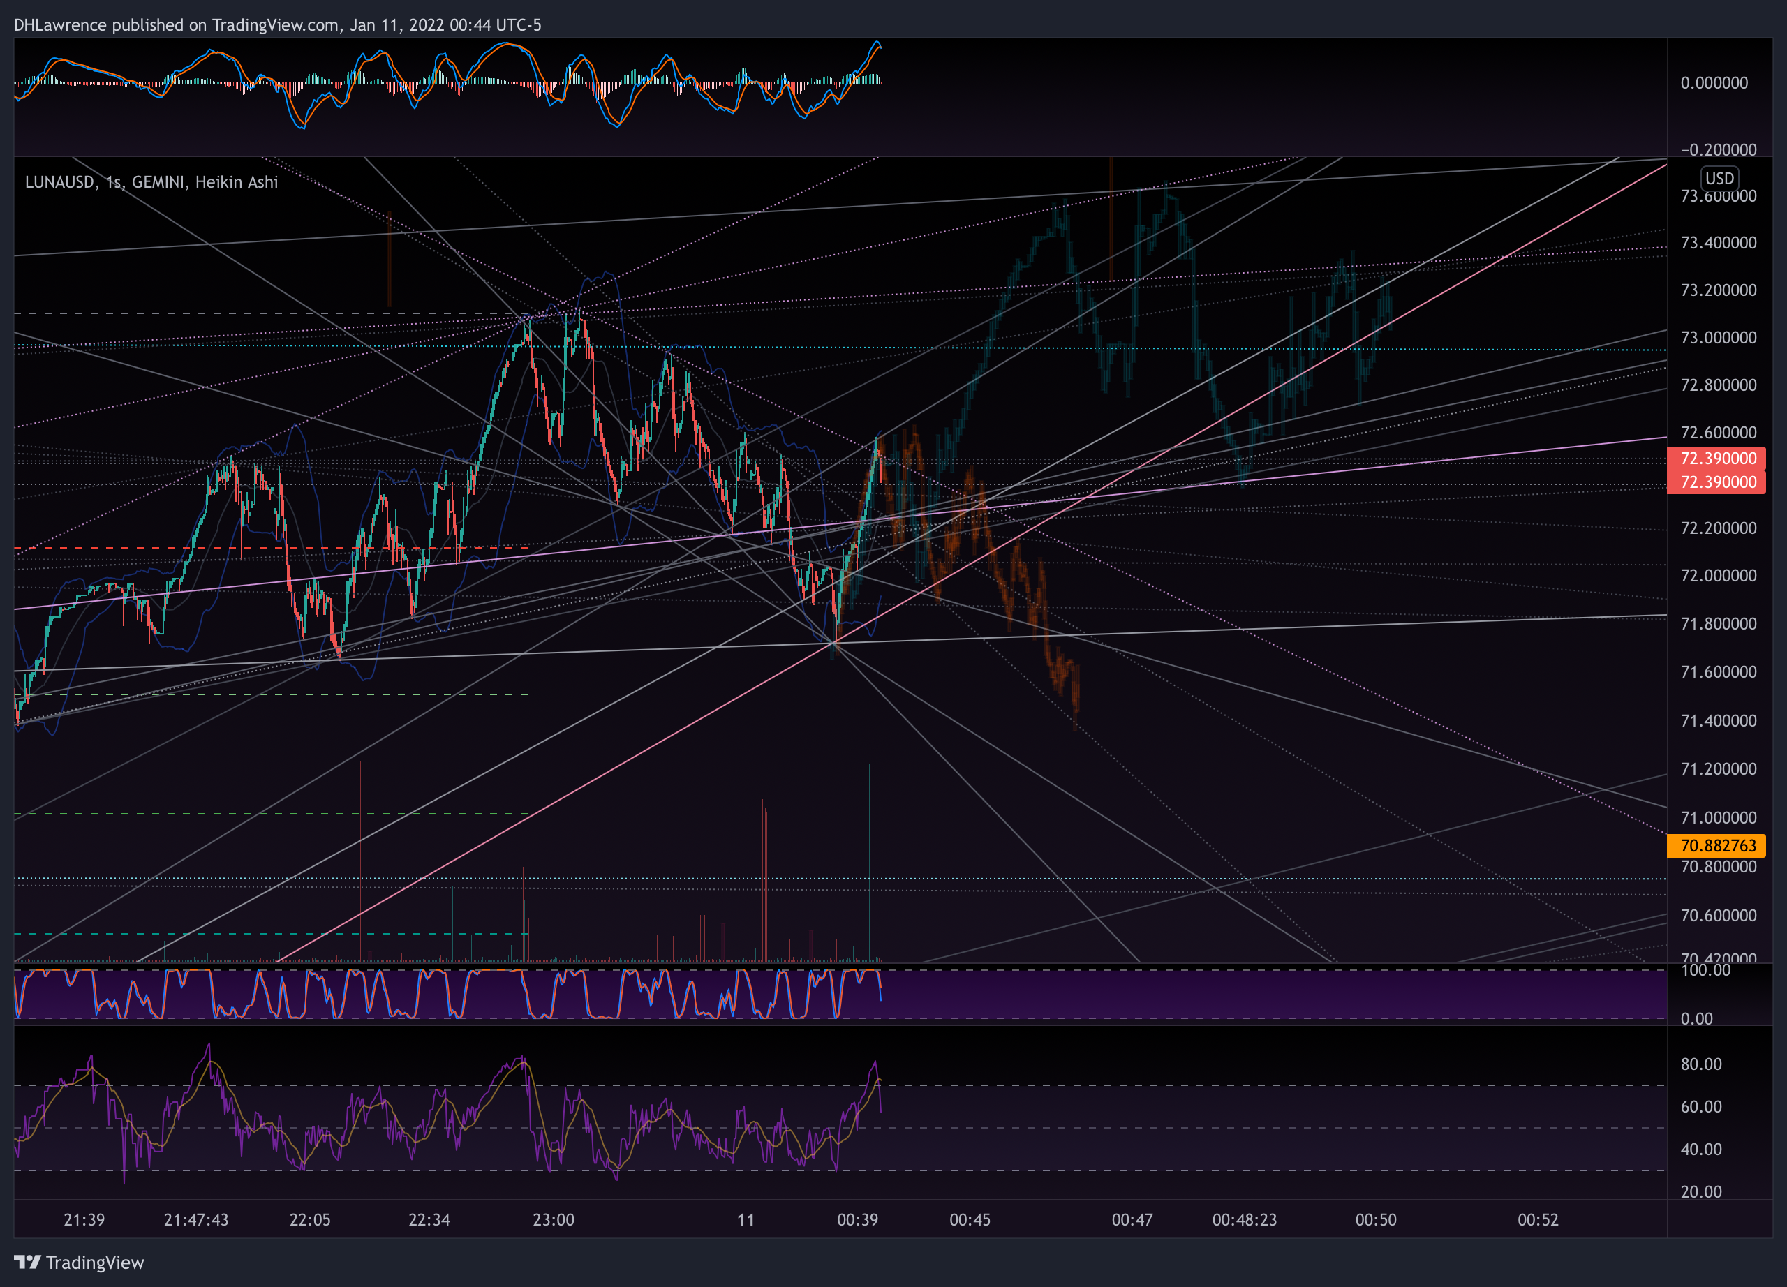
Task: Click the LUNAUSD, 1s, GEMINI, Heikin Ashi title
Action: [x=151, y=182]
